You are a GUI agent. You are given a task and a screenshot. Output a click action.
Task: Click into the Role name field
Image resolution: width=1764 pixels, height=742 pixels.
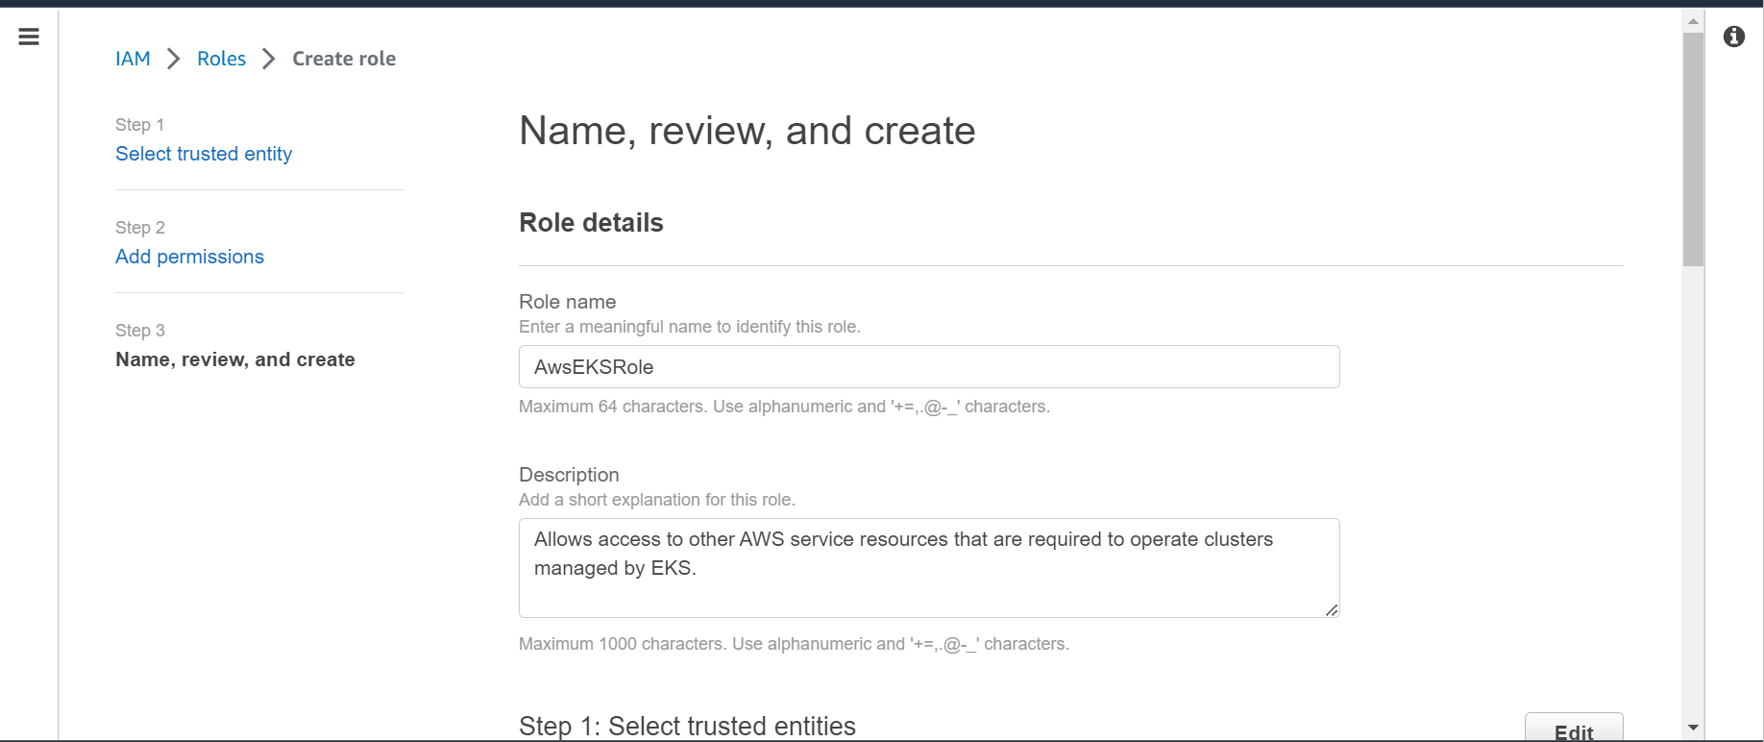[x=929, y=367]
